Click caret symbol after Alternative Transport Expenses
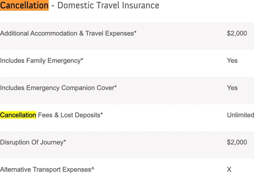254x173 pixels. click(93, 169)
